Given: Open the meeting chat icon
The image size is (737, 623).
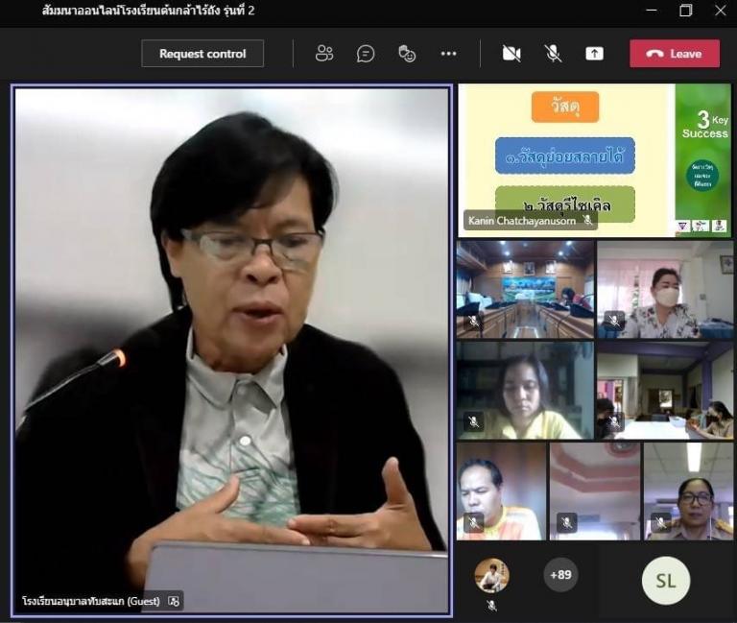Looking at the screenshot, I should 366,54.
